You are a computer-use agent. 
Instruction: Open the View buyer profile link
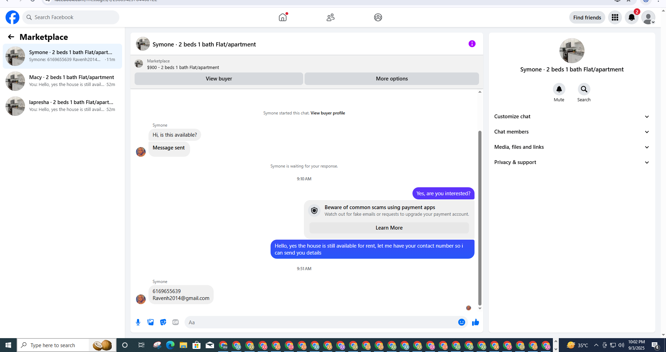point(328,113)
